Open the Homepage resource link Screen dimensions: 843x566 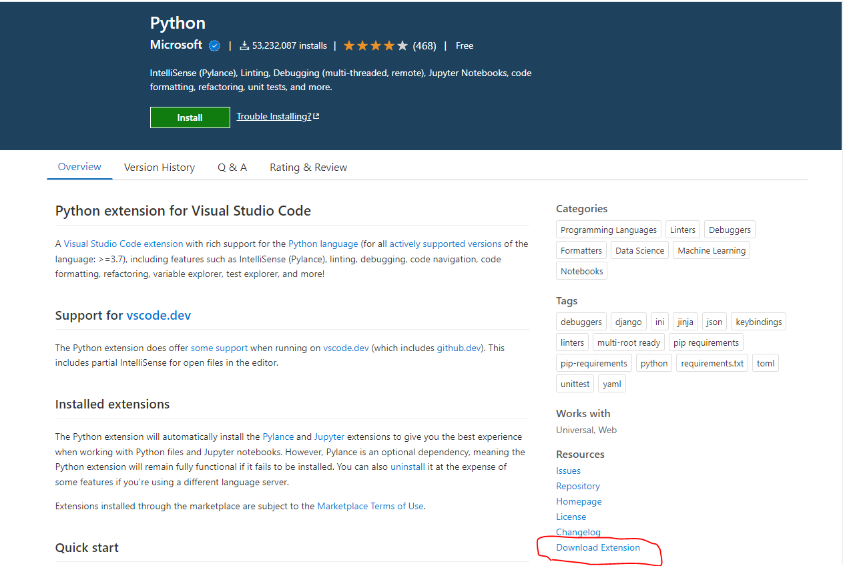tap(579, 501)
